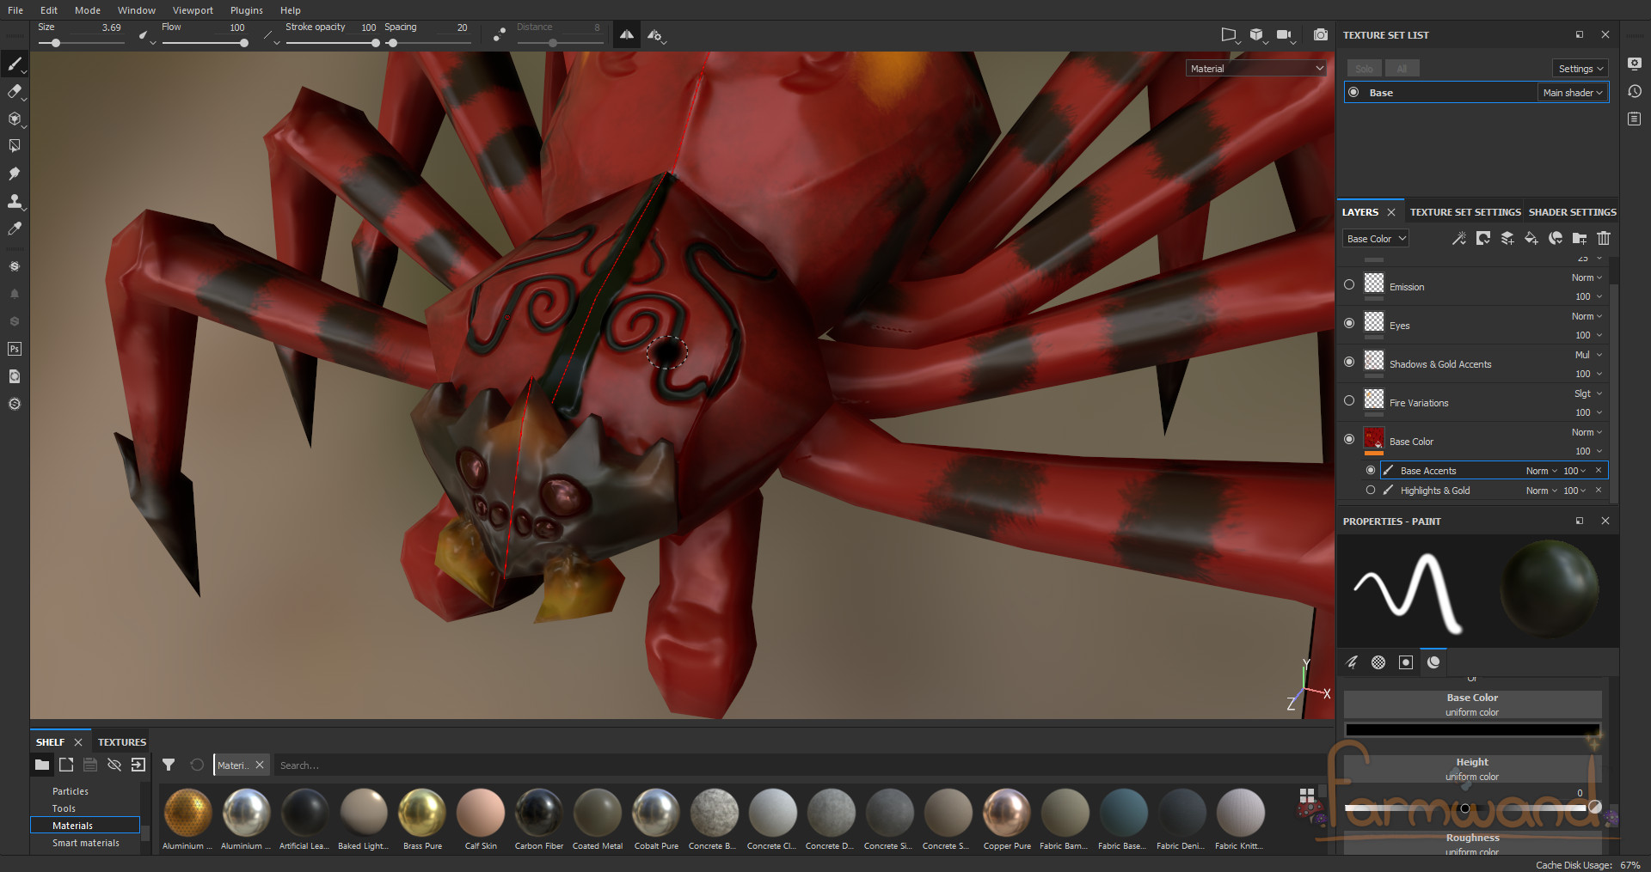Open Emission layer Norm blend dropdown
Image resolution: width=1651 pixels, height=872 pixels.
(x=1587, y=277)
